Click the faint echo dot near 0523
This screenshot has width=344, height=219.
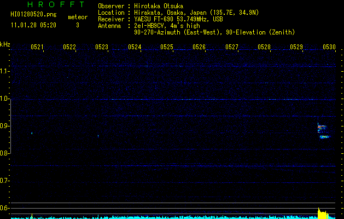[x=98, y=136]
